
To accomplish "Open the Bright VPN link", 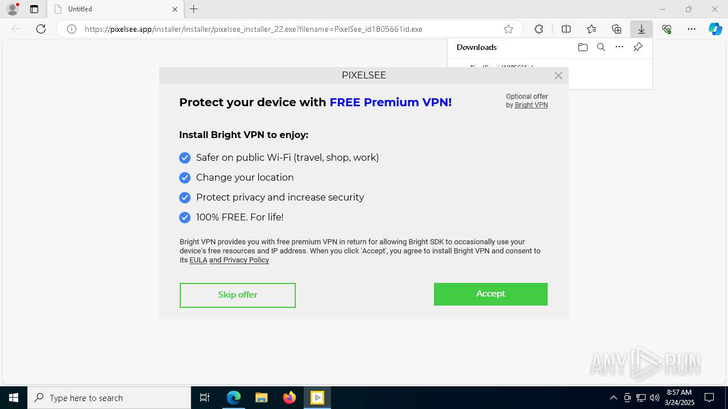I will (531, 105).
